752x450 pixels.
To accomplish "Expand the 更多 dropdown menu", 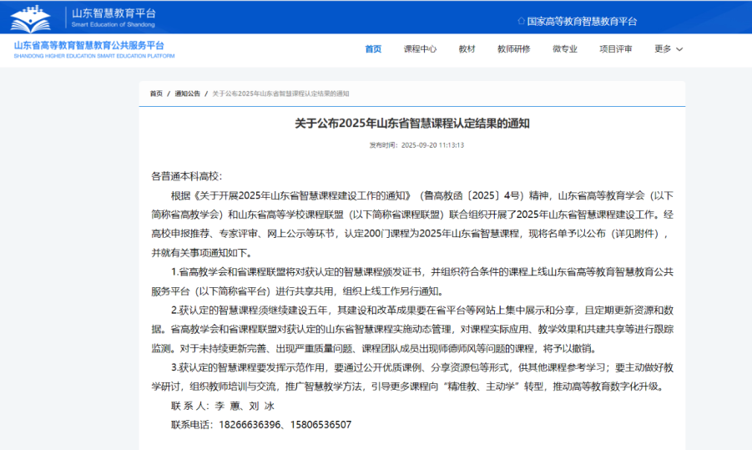I will [x=669, y=49].
